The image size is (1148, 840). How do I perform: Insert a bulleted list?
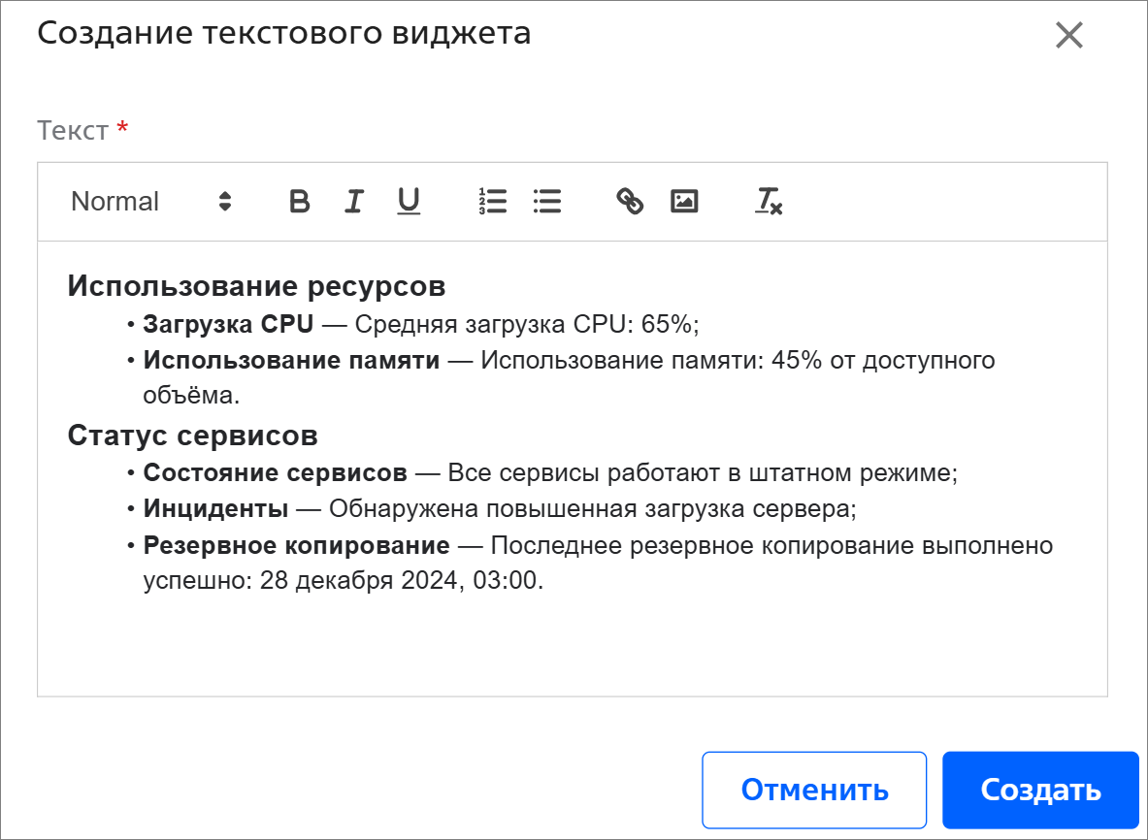click(x=547, y=201)
